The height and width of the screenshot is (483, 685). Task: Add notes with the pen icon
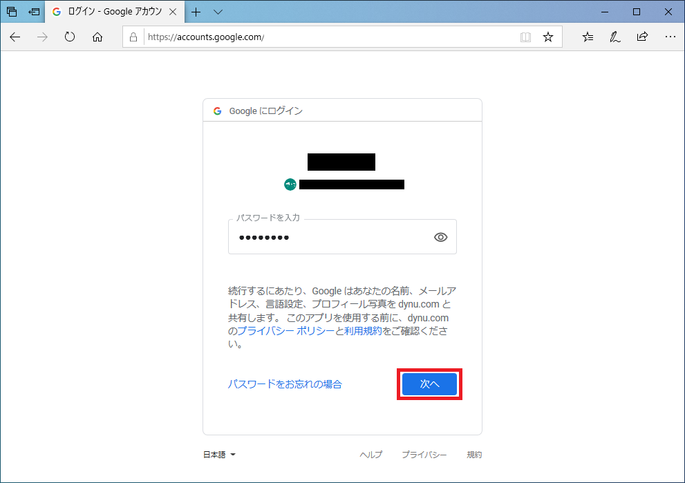[615, 37]
